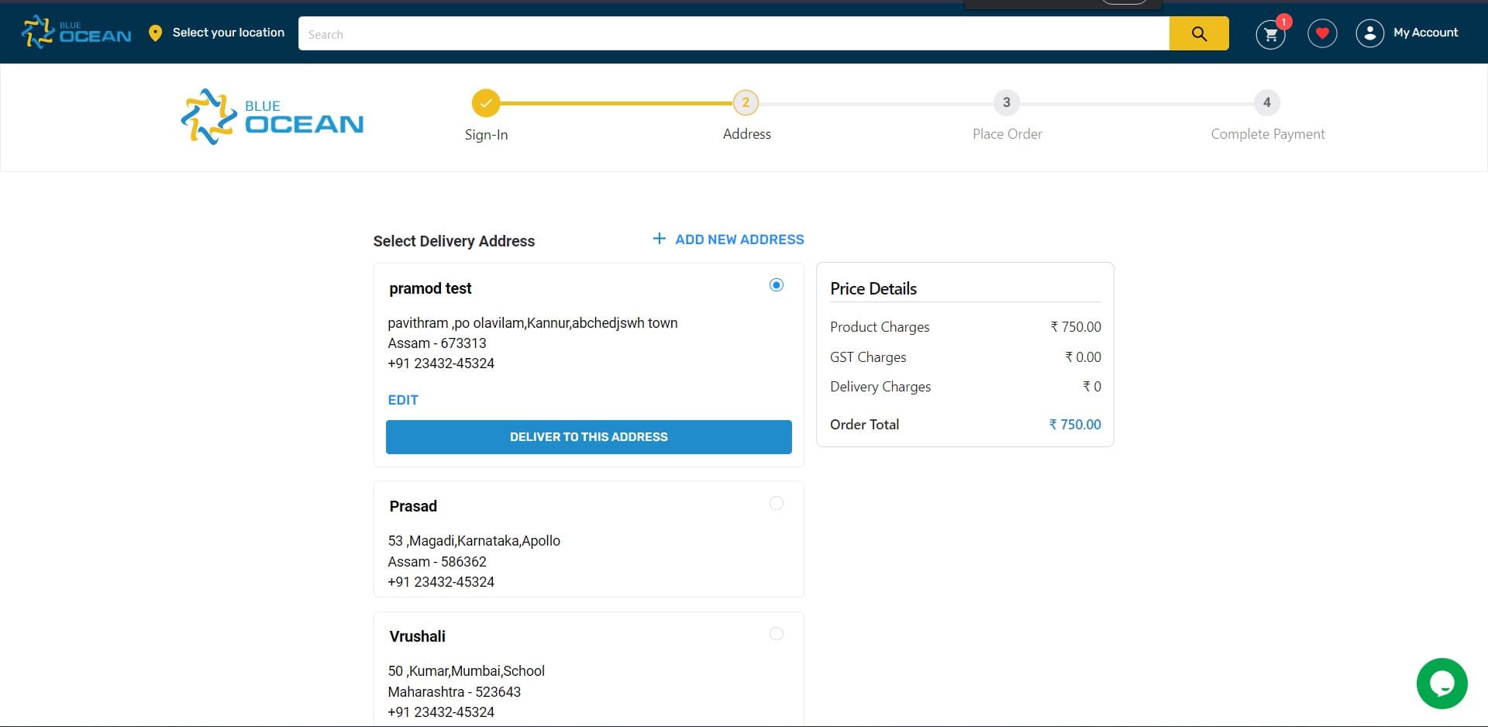Click the yellow search magnifier button
Viewport: 1488px width, 727px height.
pos(1198,34)
